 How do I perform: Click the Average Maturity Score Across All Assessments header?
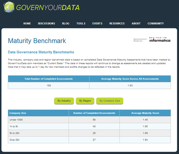130,79
